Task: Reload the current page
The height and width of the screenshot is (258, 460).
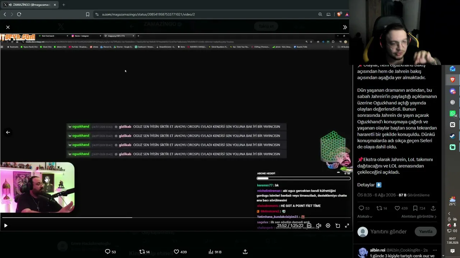Action: pos(19,14)
